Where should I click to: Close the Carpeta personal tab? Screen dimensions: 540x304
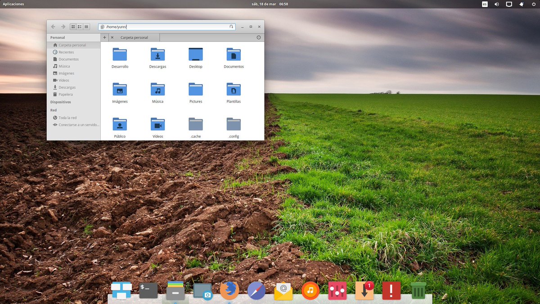click(x=112, y=37)
